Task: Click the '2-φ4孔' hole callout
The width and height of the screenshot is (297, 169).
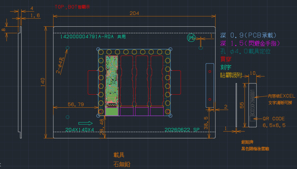Action: [x=60, y=65]
